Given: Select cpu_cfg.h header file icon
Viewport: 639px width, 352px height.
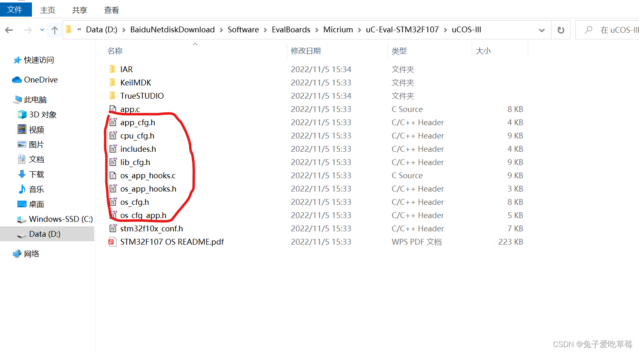Looking at the screenshot, I should [113, 136].
